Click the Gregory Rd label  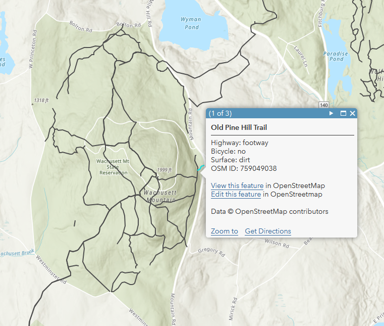[211, 252]
